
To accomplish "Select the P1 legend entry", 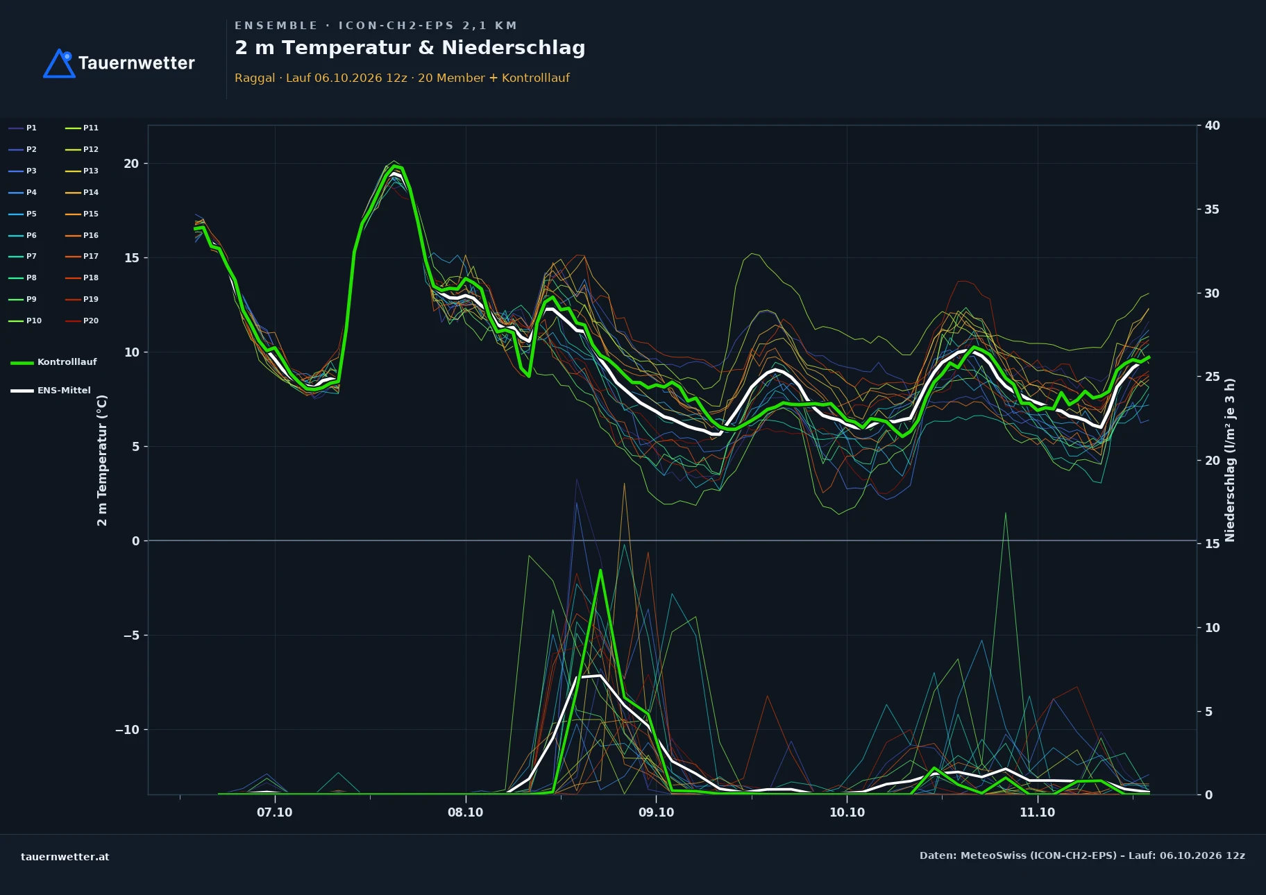I will point(23,128).
